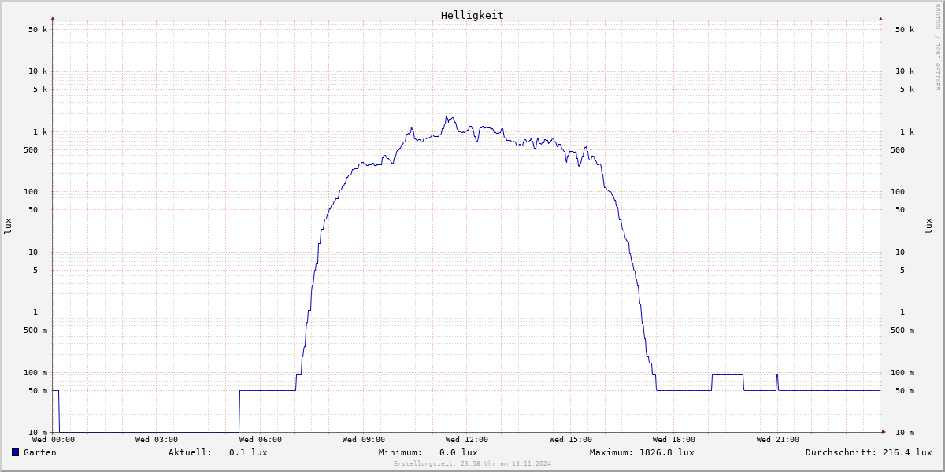
Task: Click the 10 k label on right axis
Action: [x=905, y=72]
